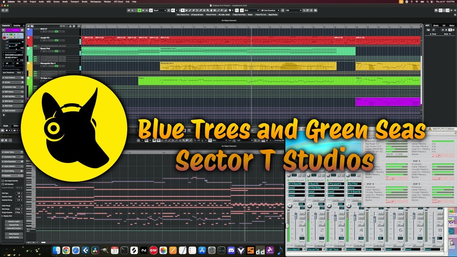Open the Use Quantize grid type dropdown

[x=270, y=10]
